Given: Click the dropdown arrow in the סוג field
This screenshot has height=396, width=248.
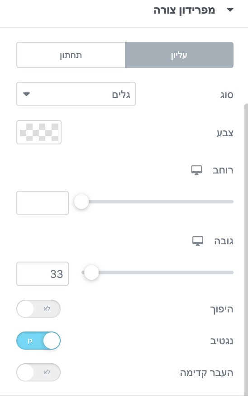Looking at the screenshot, I should pyautogui.click(x=26, y=94).
